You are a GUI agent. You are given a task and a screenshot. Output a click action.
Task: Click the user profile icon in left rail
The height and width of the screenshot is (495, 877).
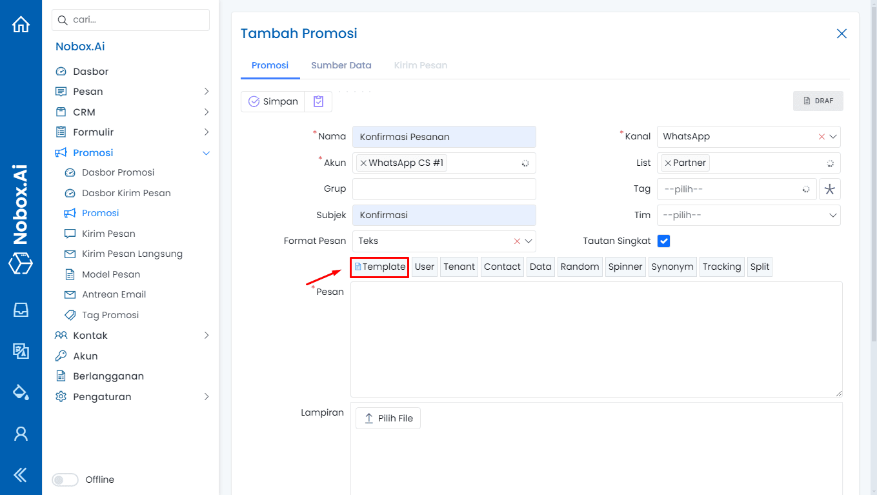[x=21, y=433]
